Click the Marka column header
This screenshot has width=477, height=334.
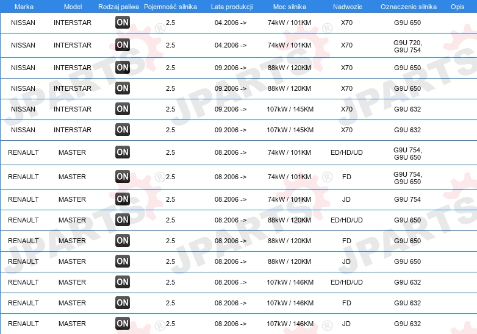24,7
